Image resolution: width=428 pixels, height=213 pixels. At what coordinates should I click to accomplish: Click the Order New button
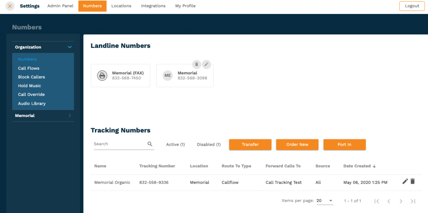click(x=297, y=145)
